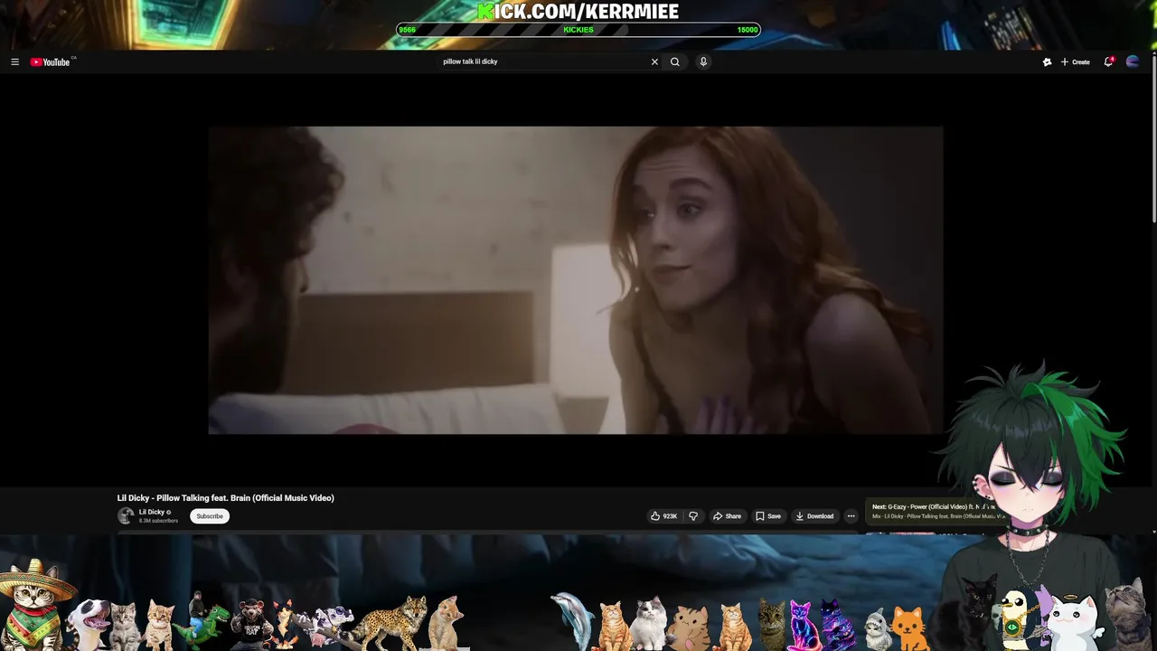
Task: Open the account avatar menu
Action: tap(1133, 61)
